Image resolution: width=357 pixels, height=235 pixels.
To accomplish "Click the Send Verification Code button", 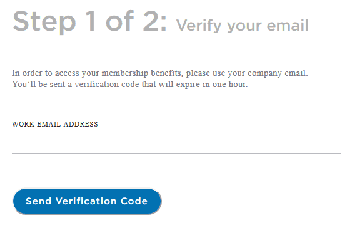I will tap(87, 201).
